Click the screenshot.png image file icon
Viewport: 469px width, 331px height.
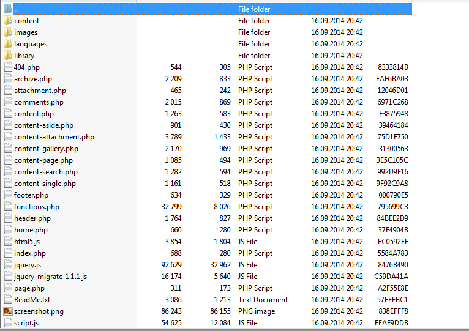tap(7, 311)
